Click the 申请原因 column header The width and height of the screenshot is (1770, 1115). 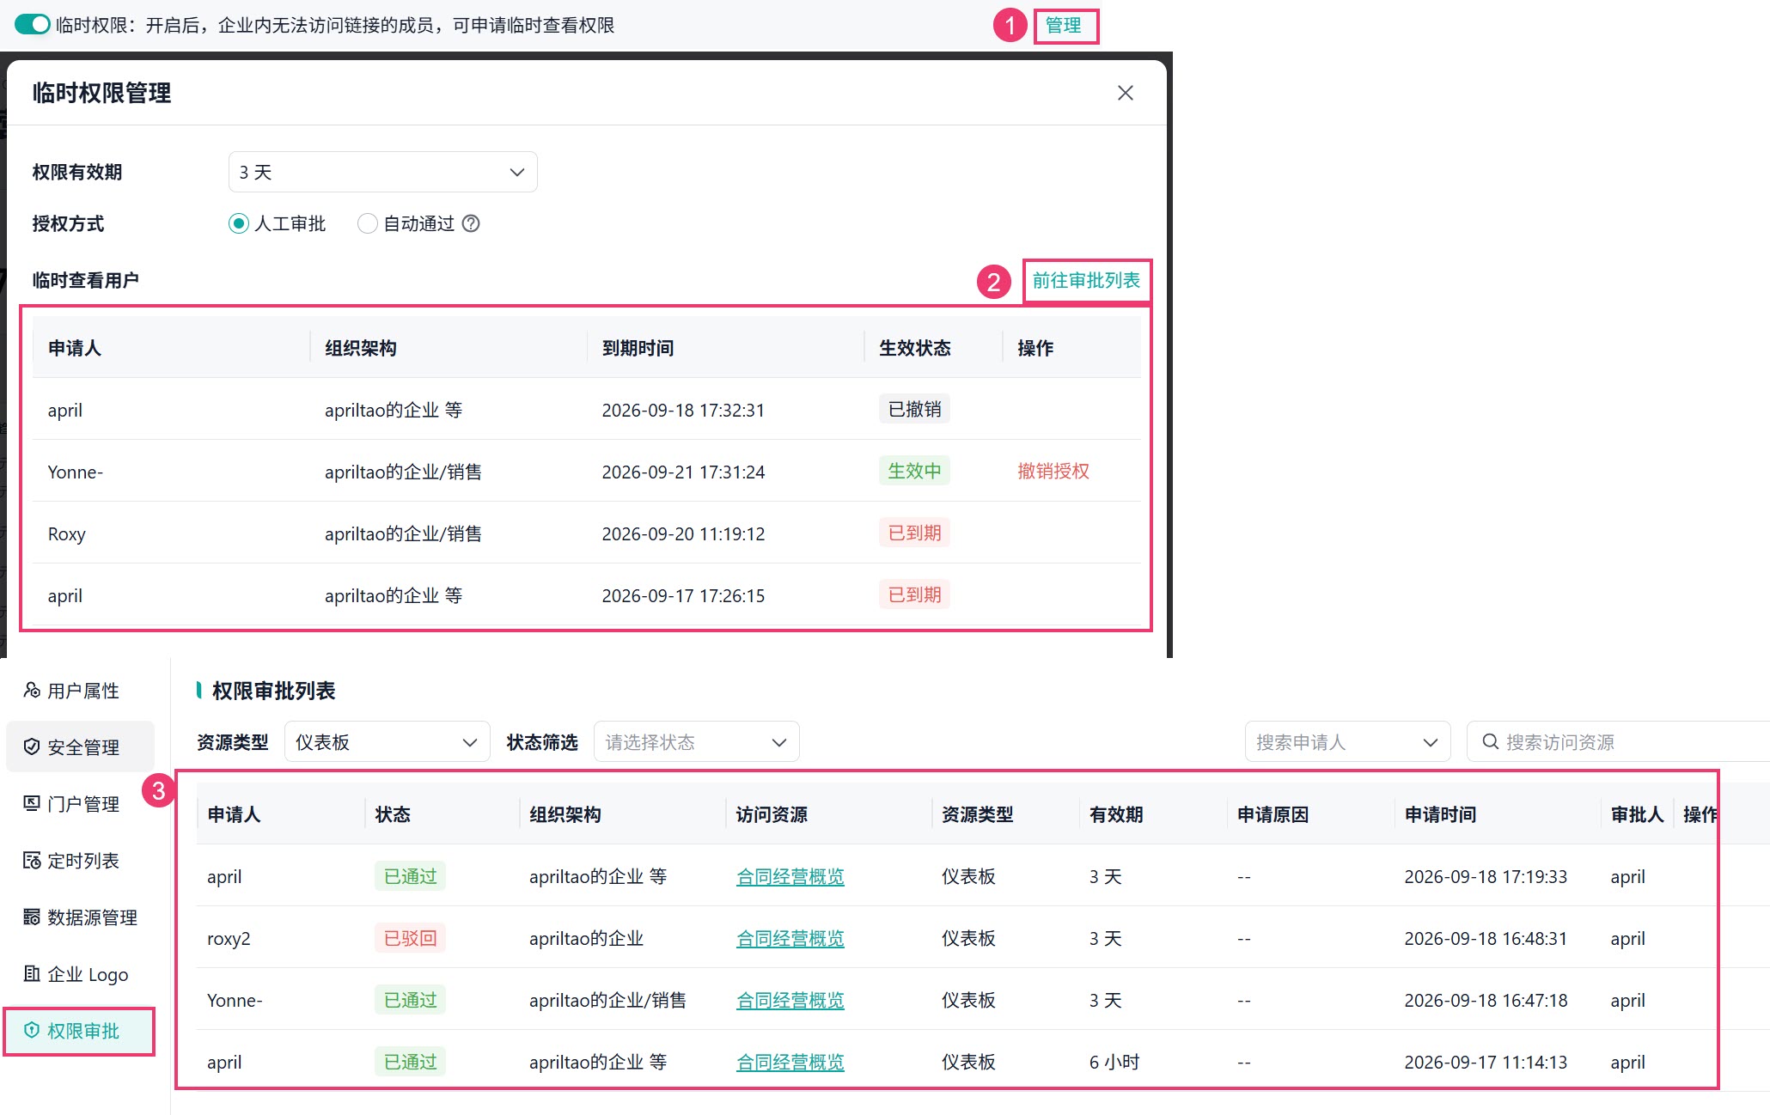[1273, 814]
